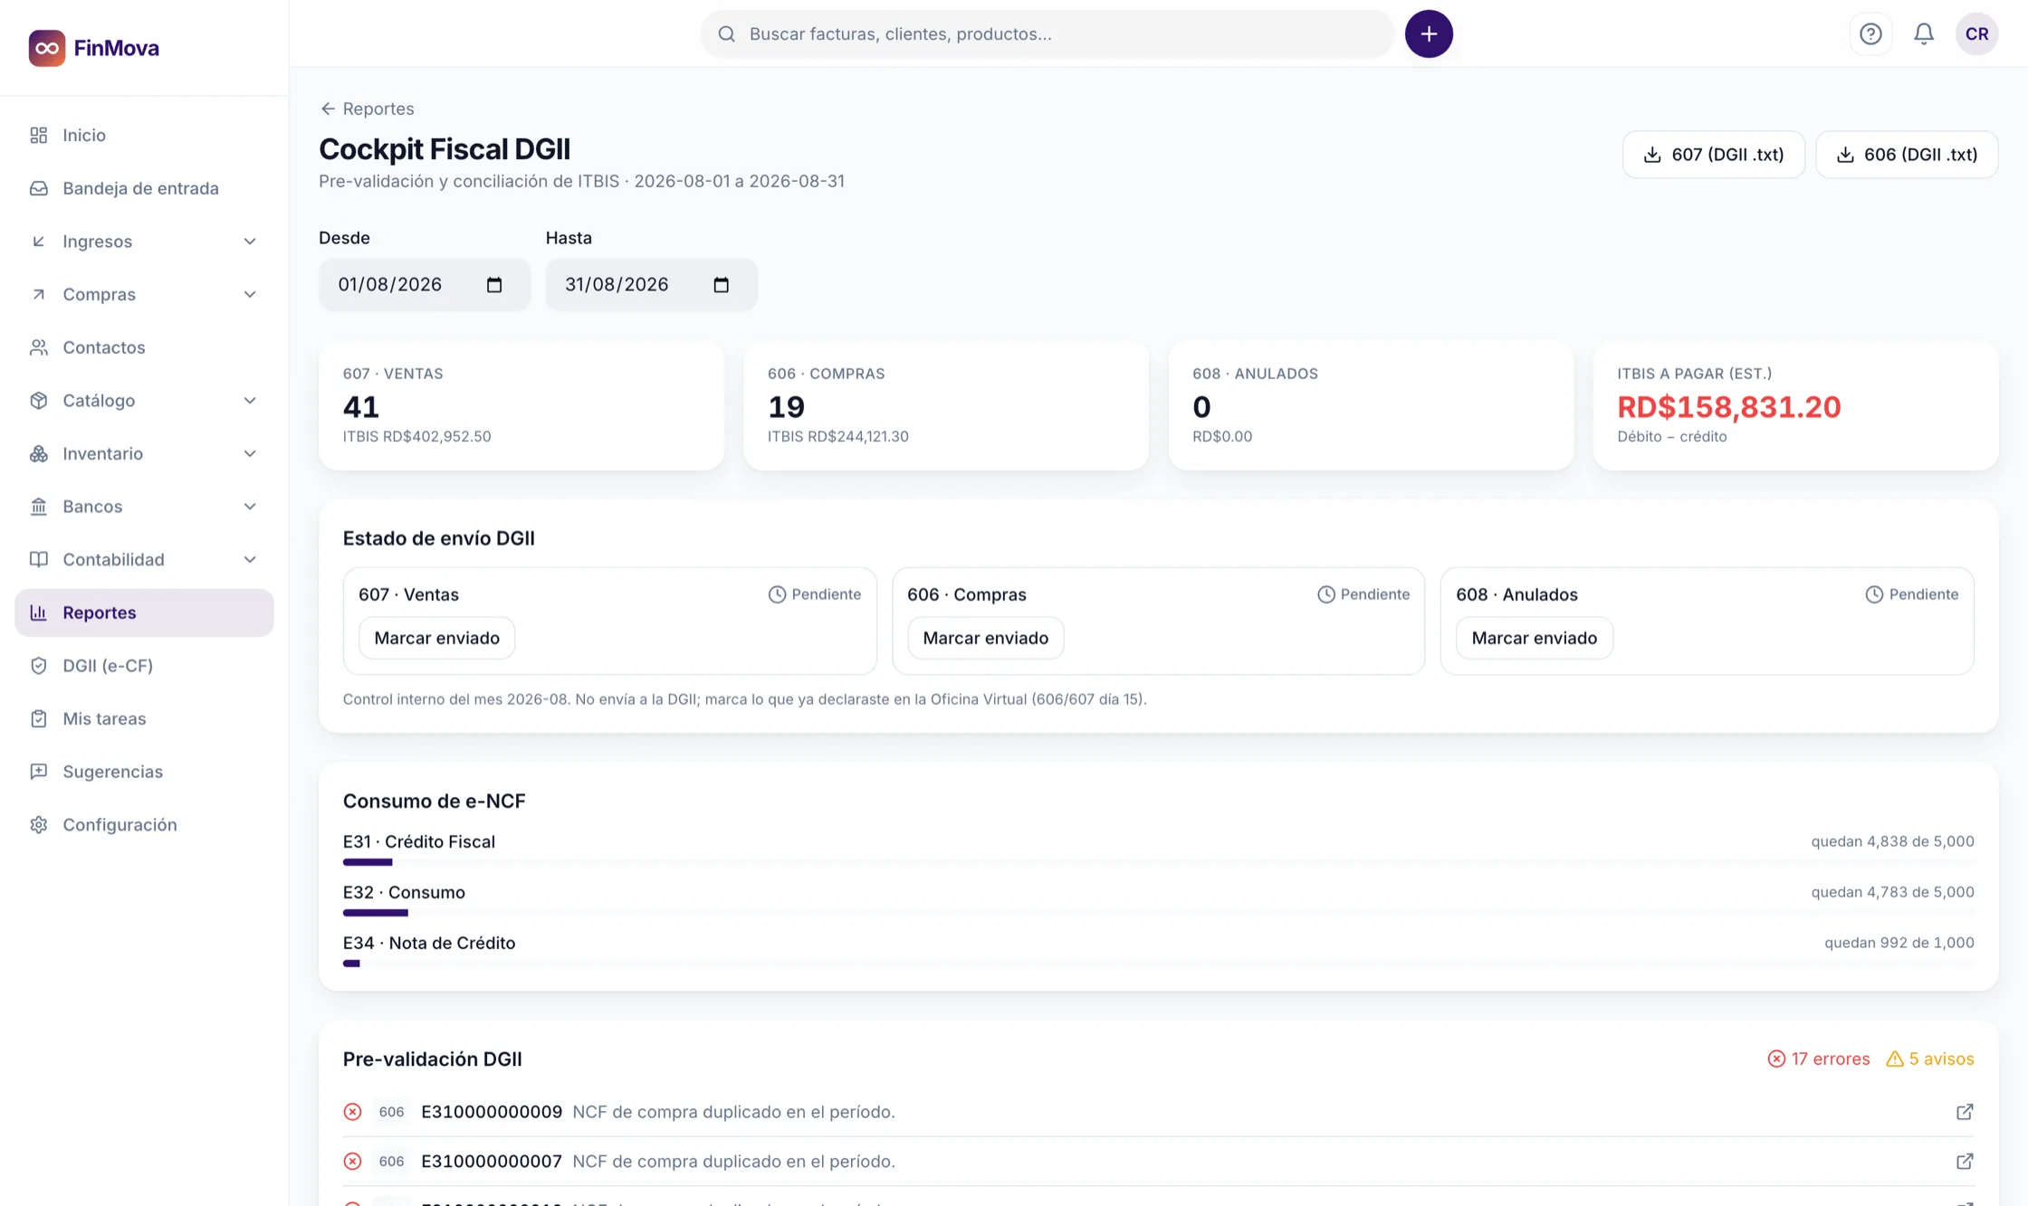This screenshot has height=1206, width=2028.
Task: Click the FinMova infinity logo icon
Action: click(x=46, y=48)
